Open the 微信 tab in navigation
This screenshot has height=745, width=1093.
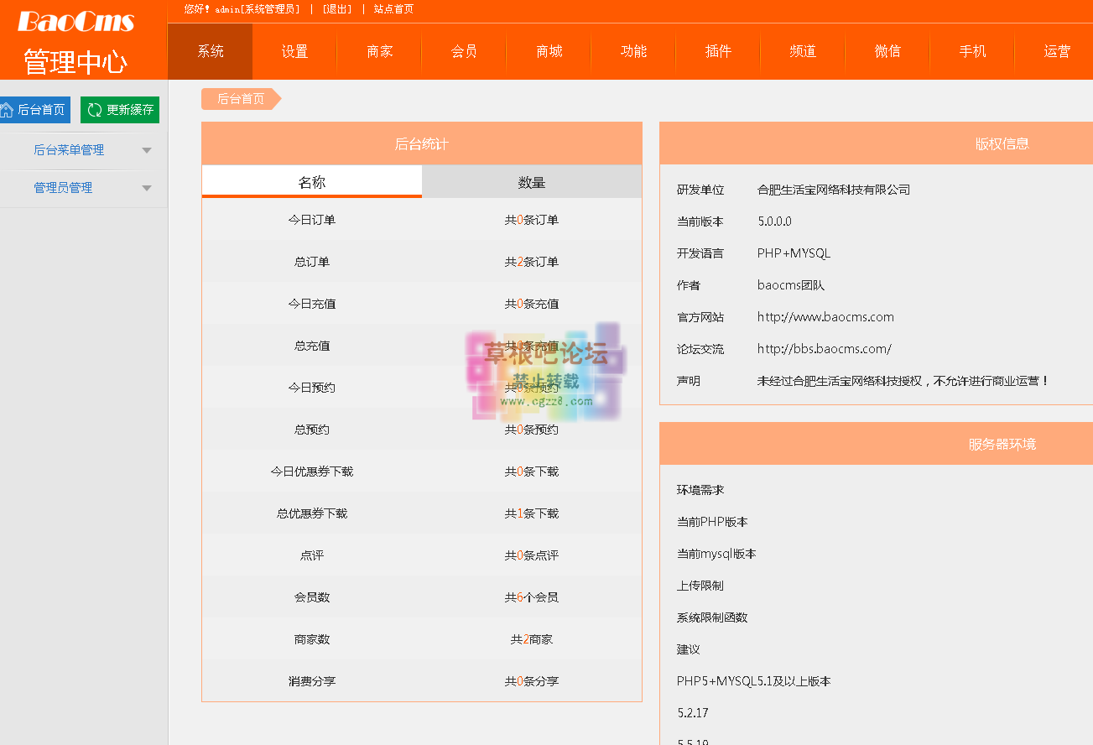887,51
